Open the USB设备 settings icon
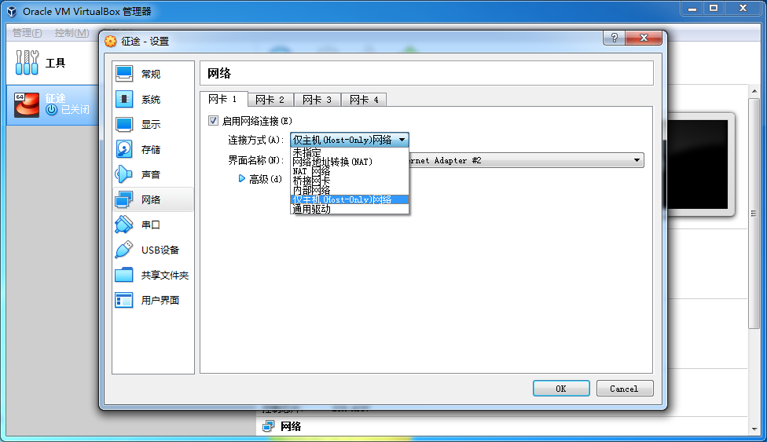Viewport: 767px width, 442px height. click(125, 250)
